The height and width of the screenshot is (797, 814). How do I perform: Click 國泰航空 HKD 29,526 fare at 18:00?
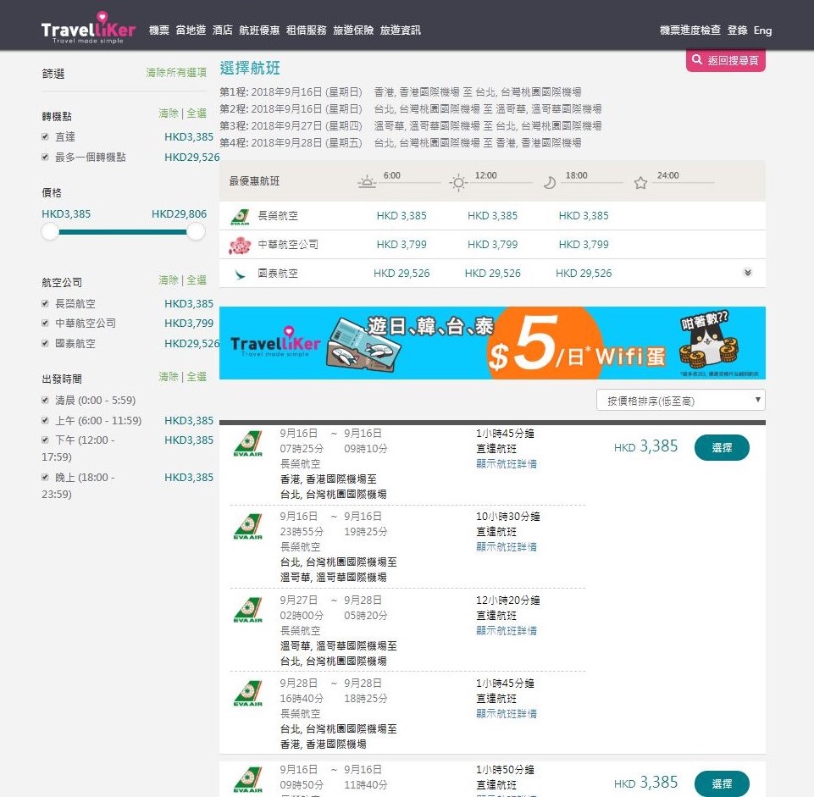584,274
